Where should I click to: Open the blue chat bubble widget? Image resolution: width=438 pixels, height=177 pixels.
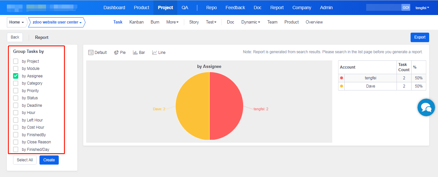pos(426,107)
